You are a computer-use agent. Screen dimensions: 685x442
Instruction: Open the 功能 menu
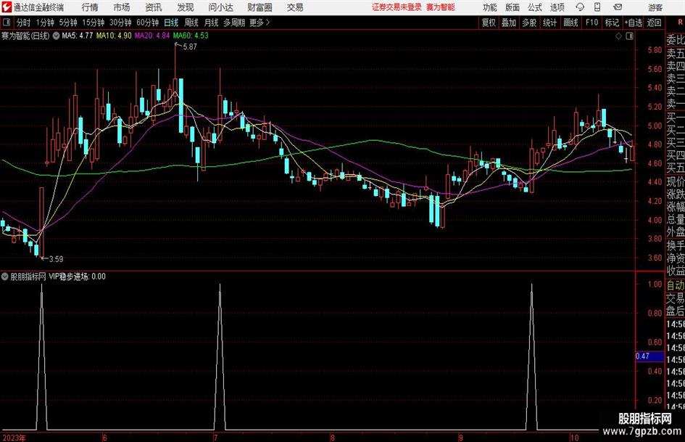(490, 7)
